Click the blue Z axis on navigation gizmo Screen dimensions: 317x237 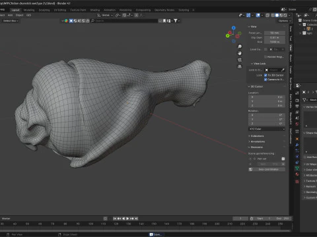pyautogui.click(x=234, y=28)
